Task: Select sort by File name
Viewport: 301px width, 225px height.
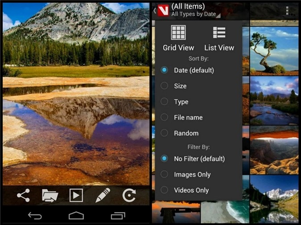Action: tap(198, 117)
